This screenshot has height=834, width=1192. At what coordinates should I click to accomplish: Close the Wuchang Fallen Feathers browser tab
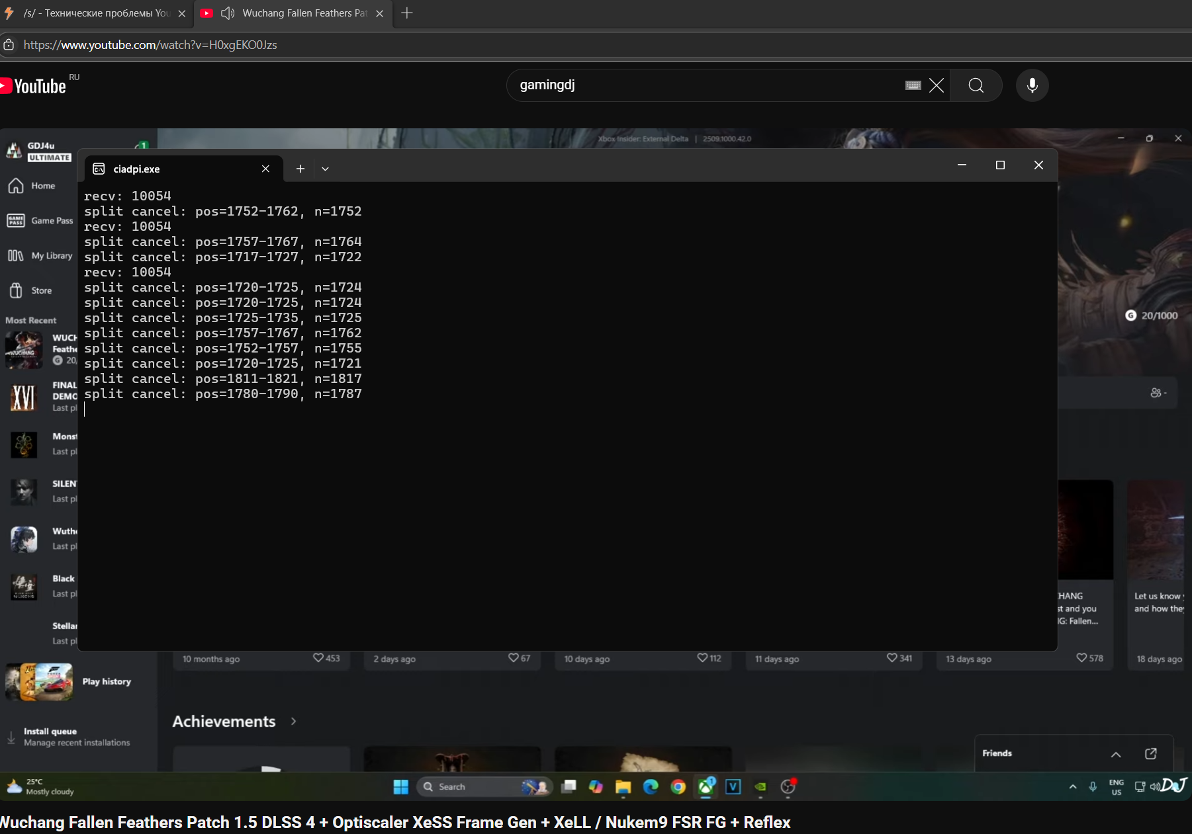pyautogui.click(x=379, y=13)
